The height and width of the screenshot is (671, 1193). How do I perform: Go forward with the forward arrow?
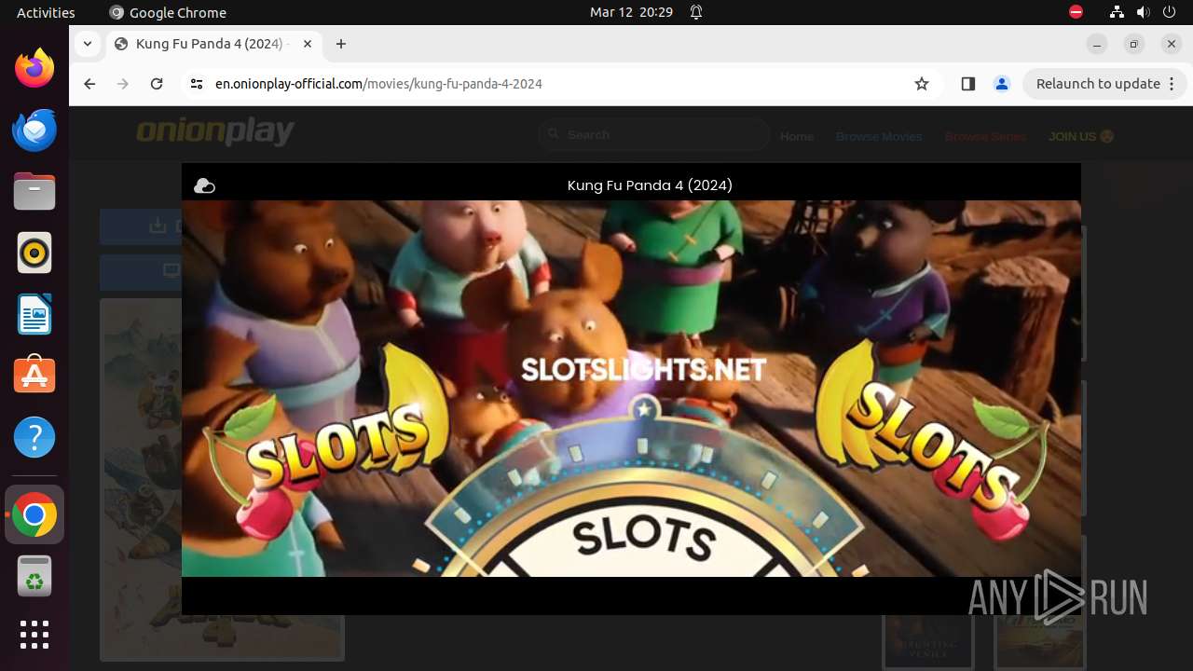coord(123,84)
